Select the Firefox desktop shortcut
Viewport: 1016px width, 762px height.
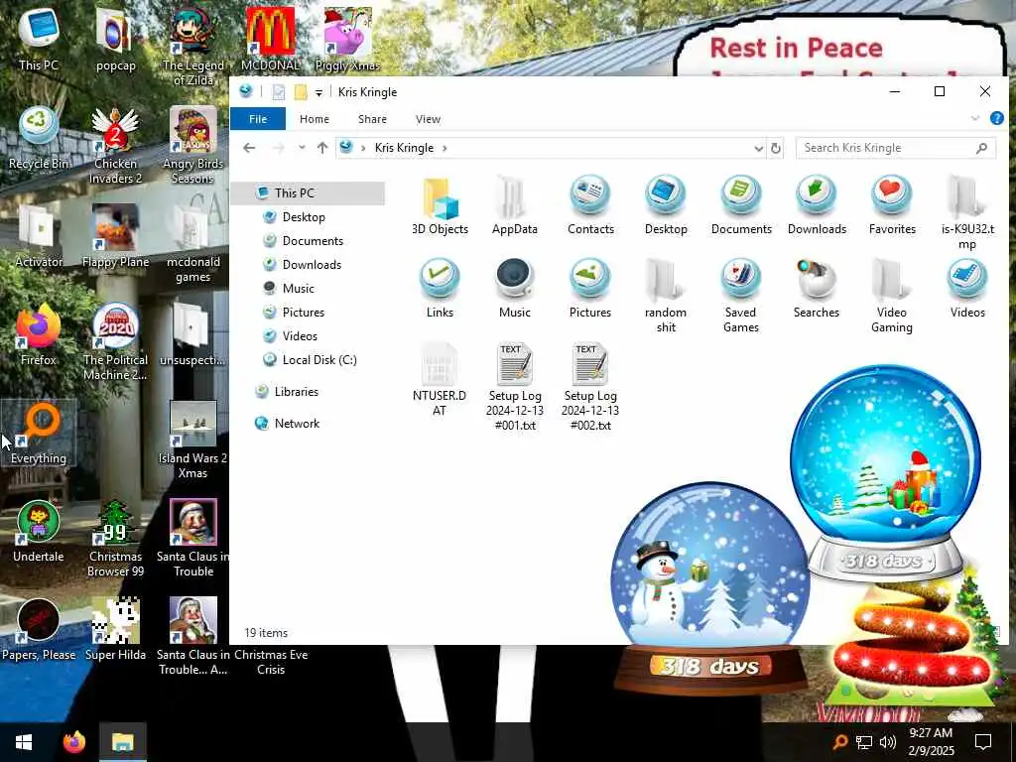[x=39, y=335]
